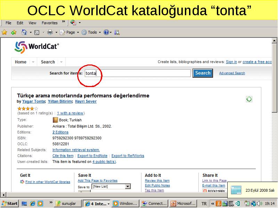Click the Start button
Screen dimensions: 278x208
tap(10, 203)
